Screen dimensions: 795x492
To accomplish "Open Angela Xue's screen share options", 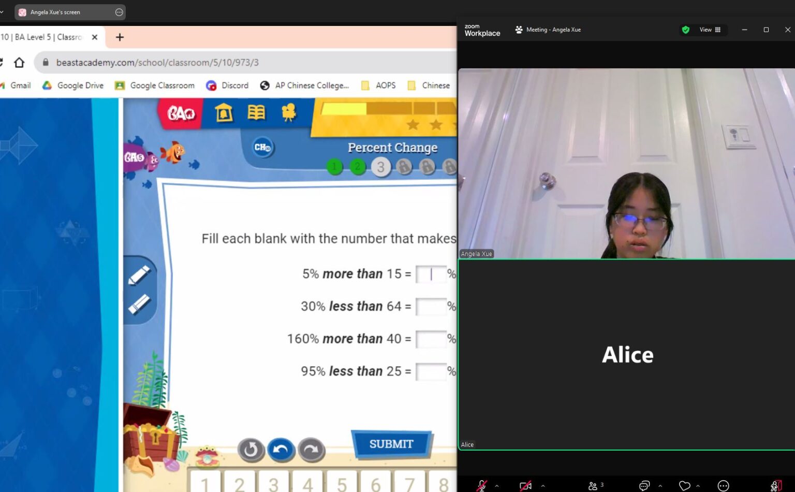I will coord(119,12).
